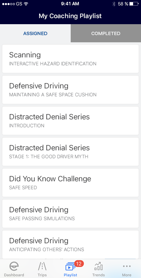Viewport: 141px width, 278px height.
Task: Open Stage 1: The Good Driver Myth
Action: (70, 151)
